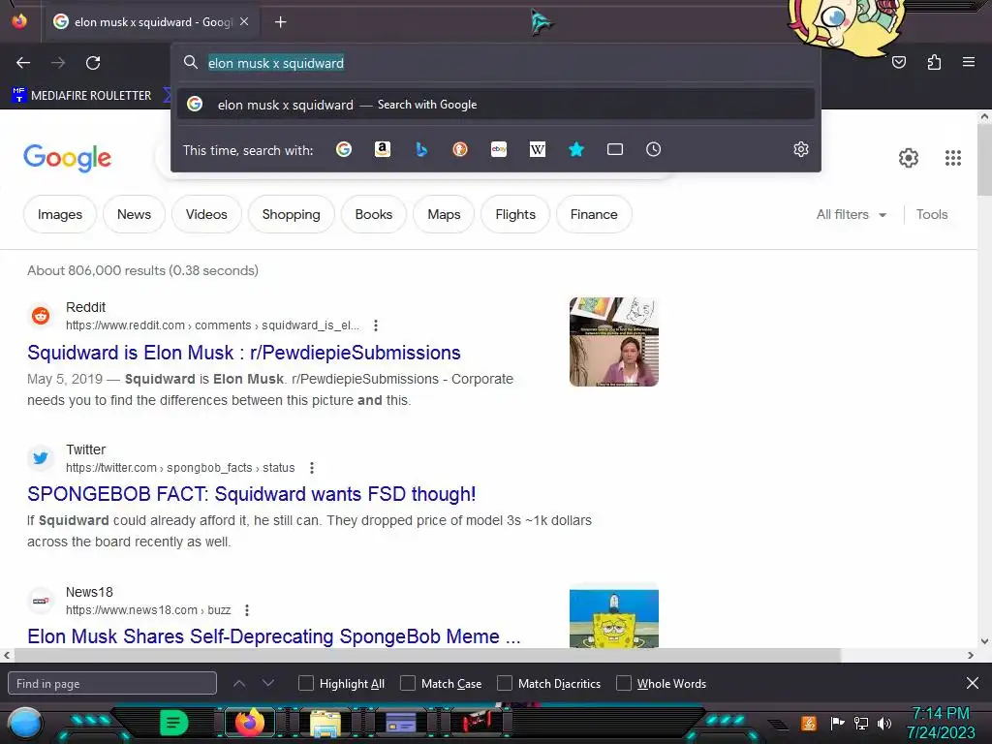Go to previous find match arrow
The width and height of the screenshot is (992, 744).
239,683
